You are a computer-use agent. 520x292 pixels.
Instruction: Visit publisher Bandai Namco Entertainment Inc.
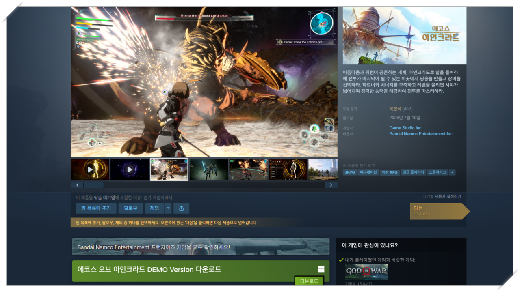(421, 134)
